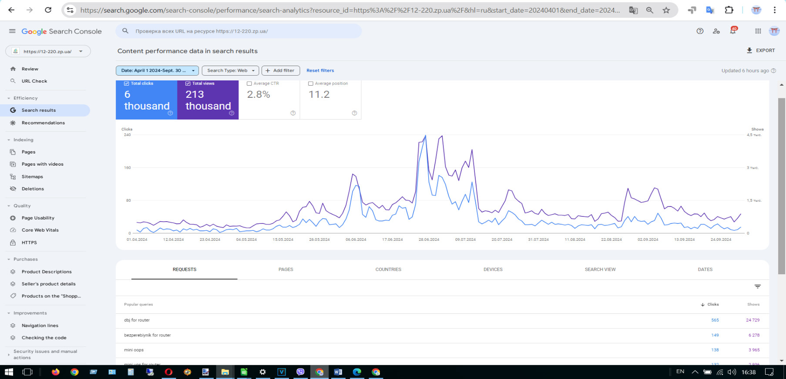
Task: Enable the Average CTR checkbox
Action: 249,83
